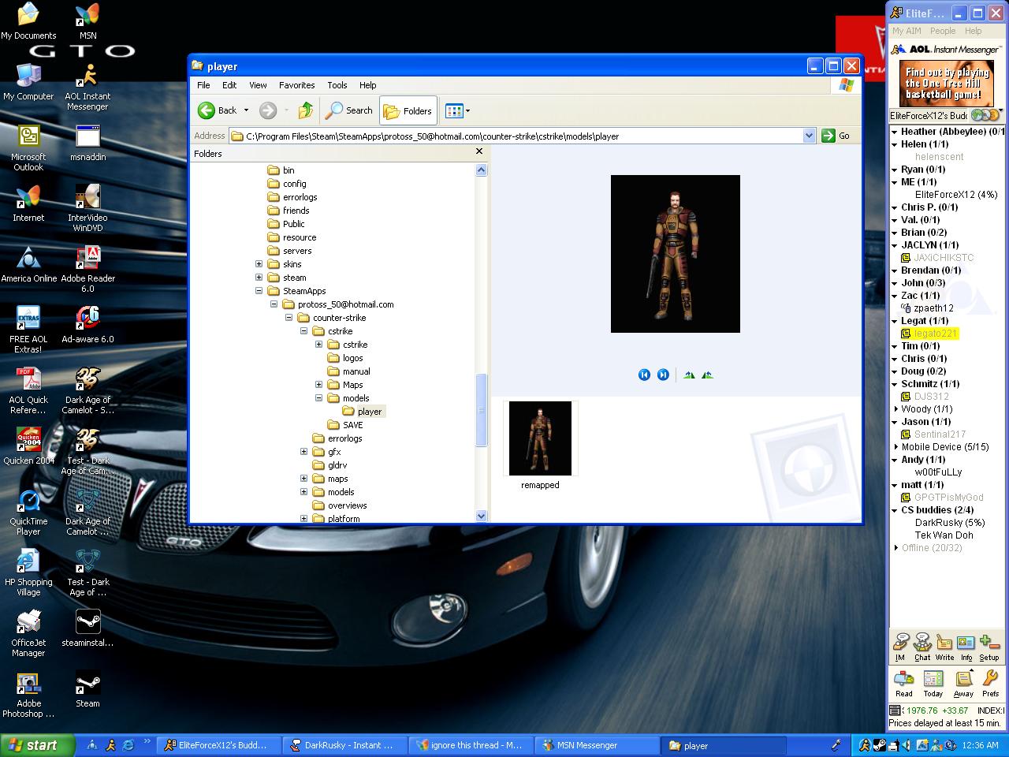This screenshot has height=757, width=1009.
Task: Launch Adobe Reader 6.0 shortcut
Action: (x=87, y=269)
